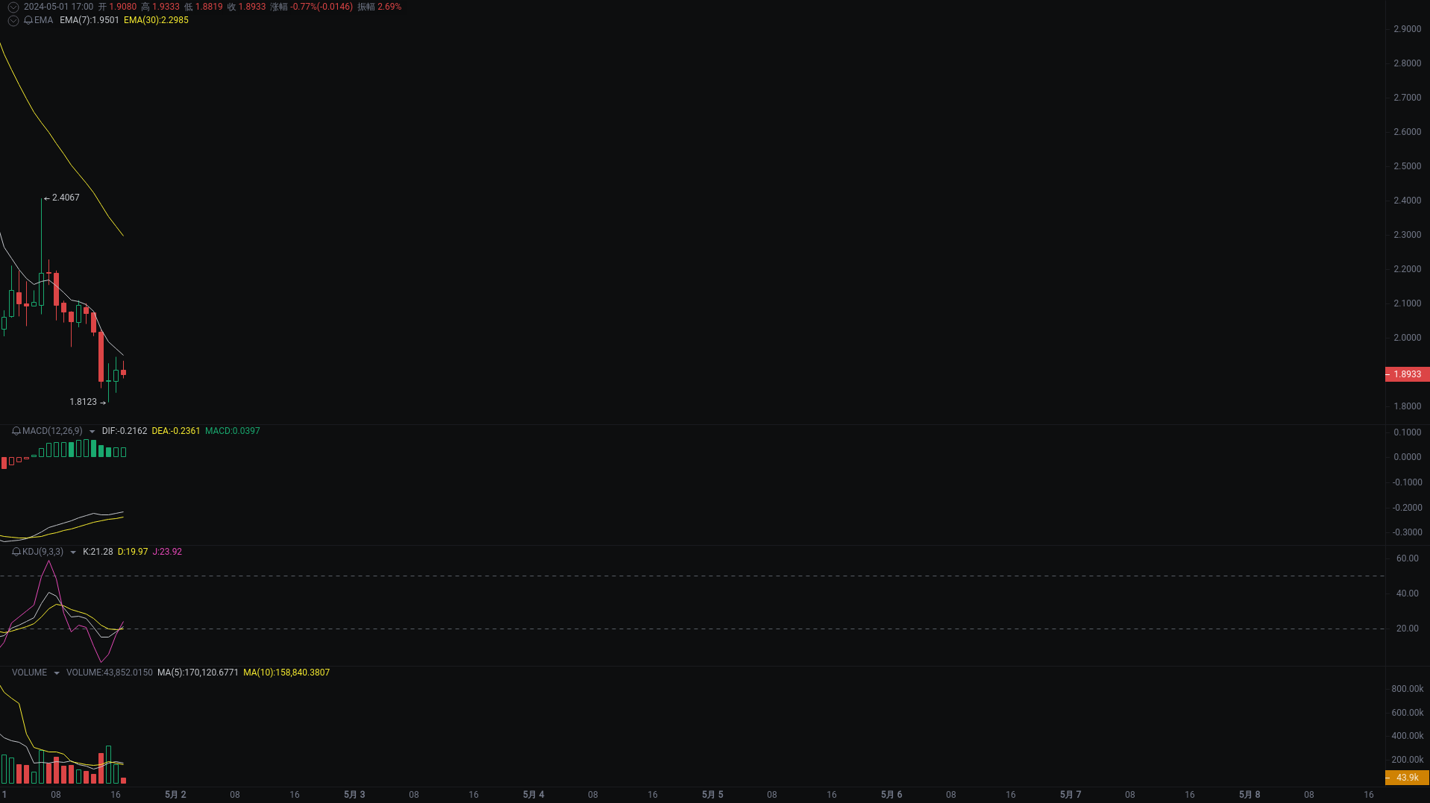Click the alert bell icon beside MACD(12,26,9)

[16, 431]
